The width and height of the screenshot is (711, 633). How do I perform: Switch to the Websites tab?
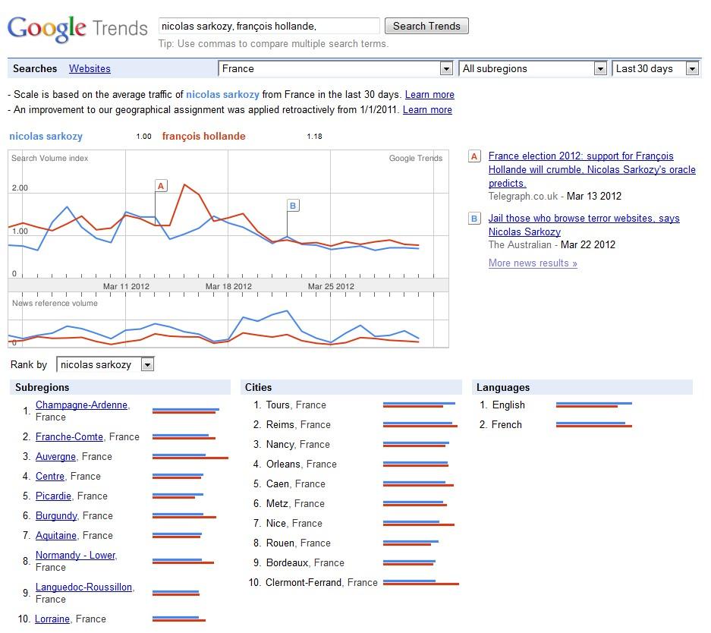coord(90,68)
